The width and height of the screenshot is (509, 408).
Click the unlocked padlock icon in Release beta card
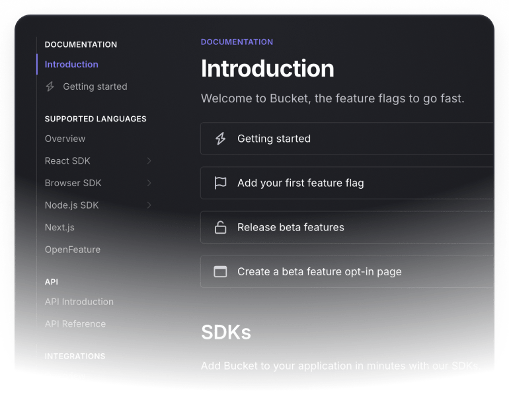(x=220, y=227)
